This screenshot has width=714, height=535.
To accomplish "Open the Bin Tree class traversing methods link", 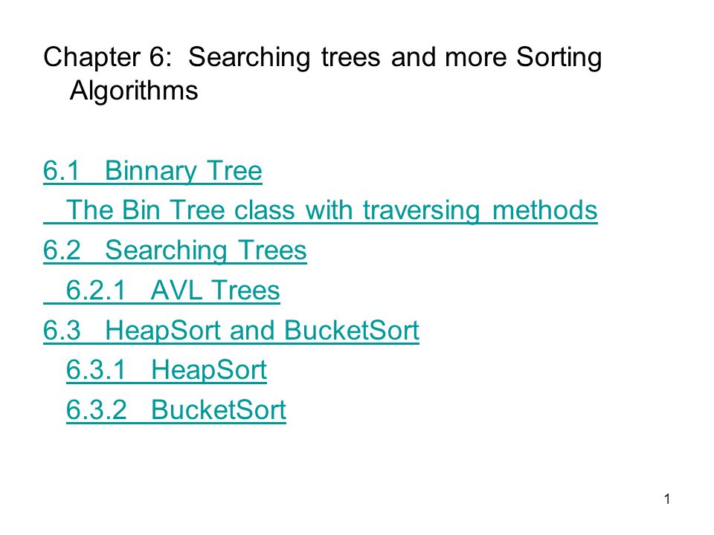I will (x=321, y=211).
